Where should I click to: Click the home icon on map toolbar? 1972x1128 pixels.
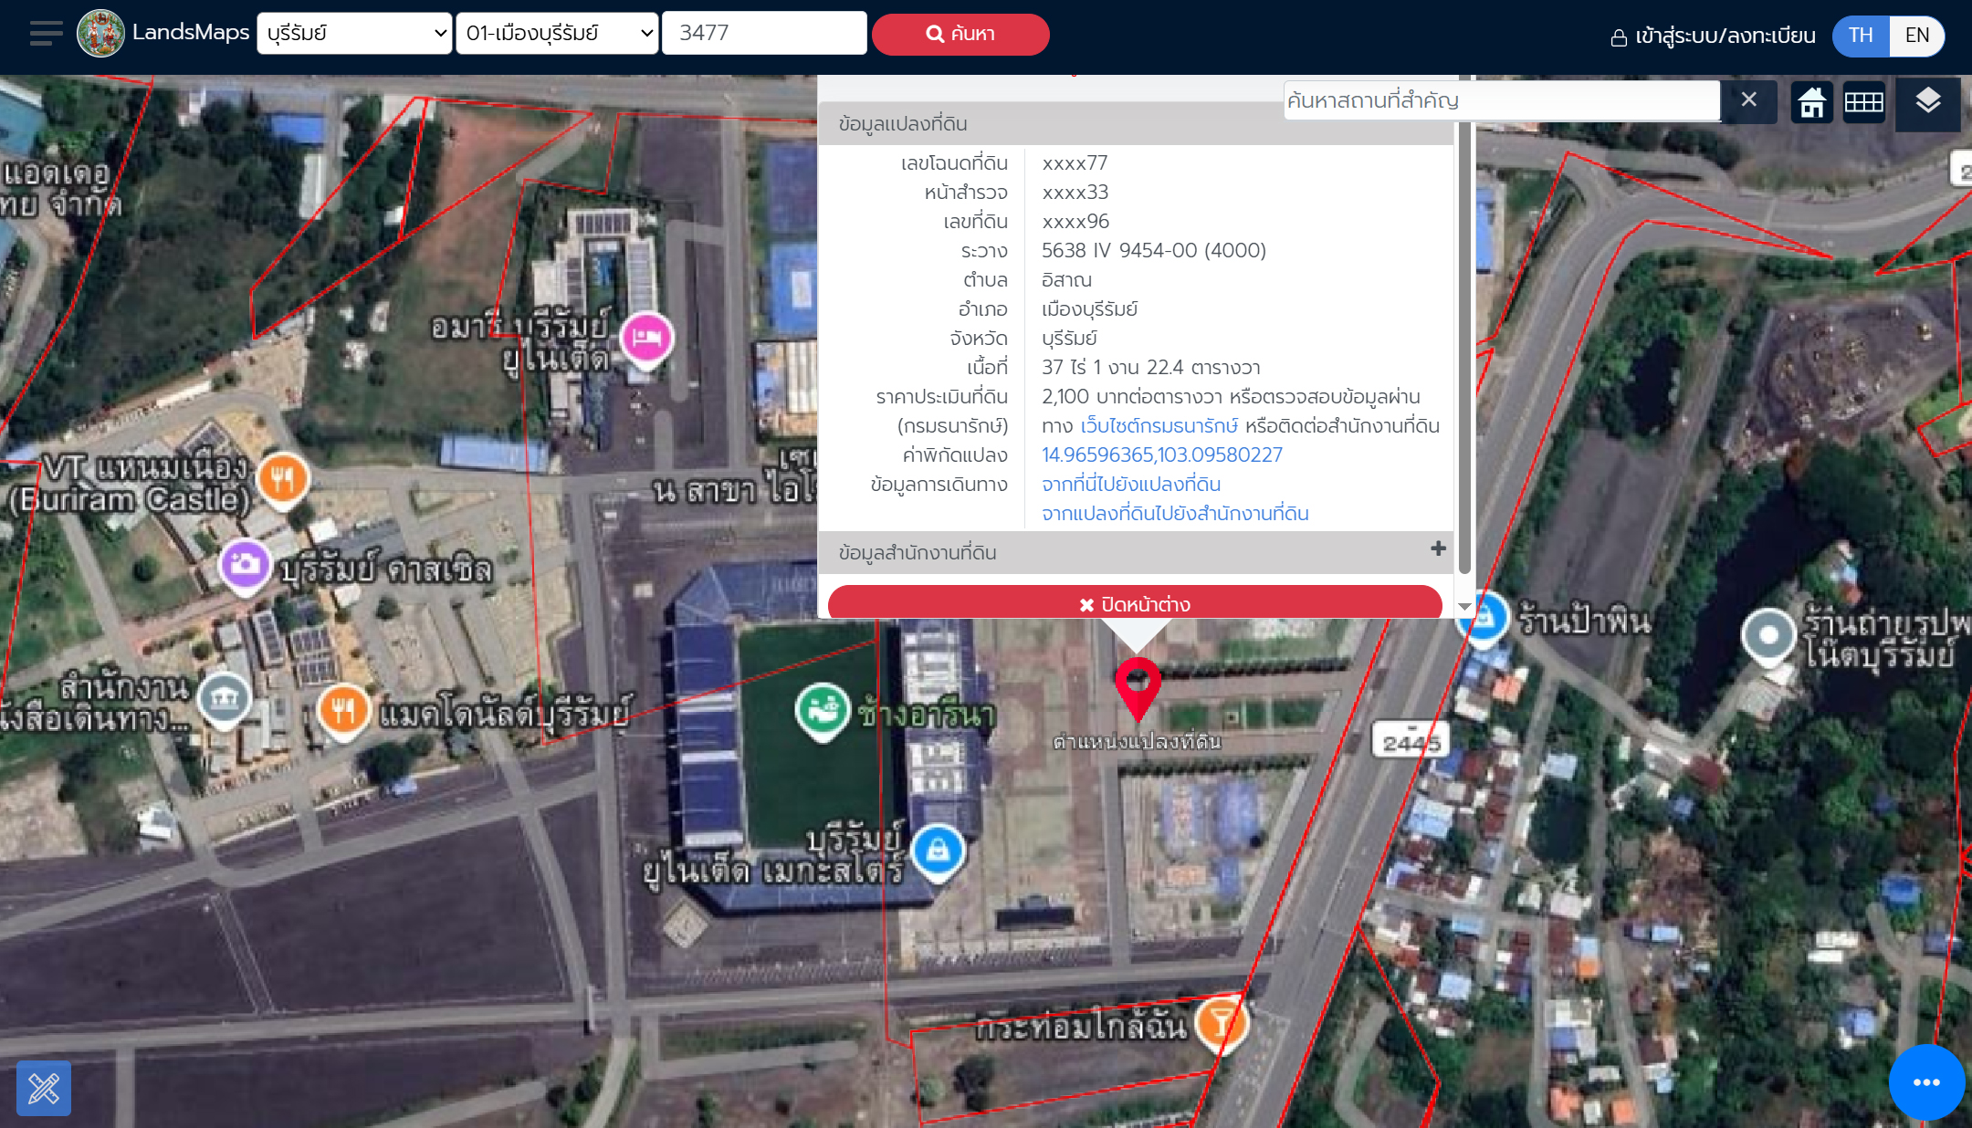point(1811,101)
